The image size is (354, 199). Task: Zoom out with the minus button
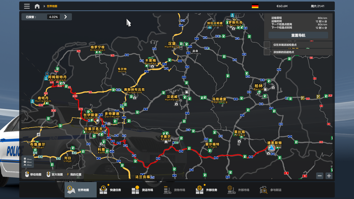pyautogui.click(x=320, y=176)
